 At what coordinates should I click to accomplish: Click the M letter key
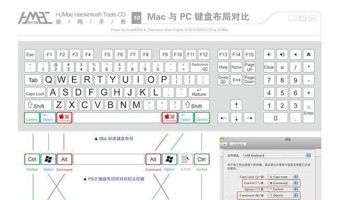point(136,105)
